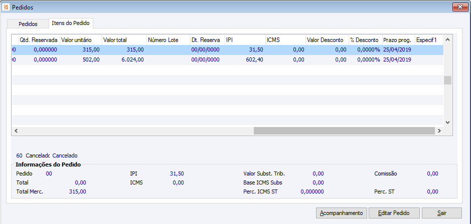Image resolution: width=471 pixels, height=224 pixels.
Task: Click the horizontal scrollbar right arrow
Action: click(x=439, y=131)
